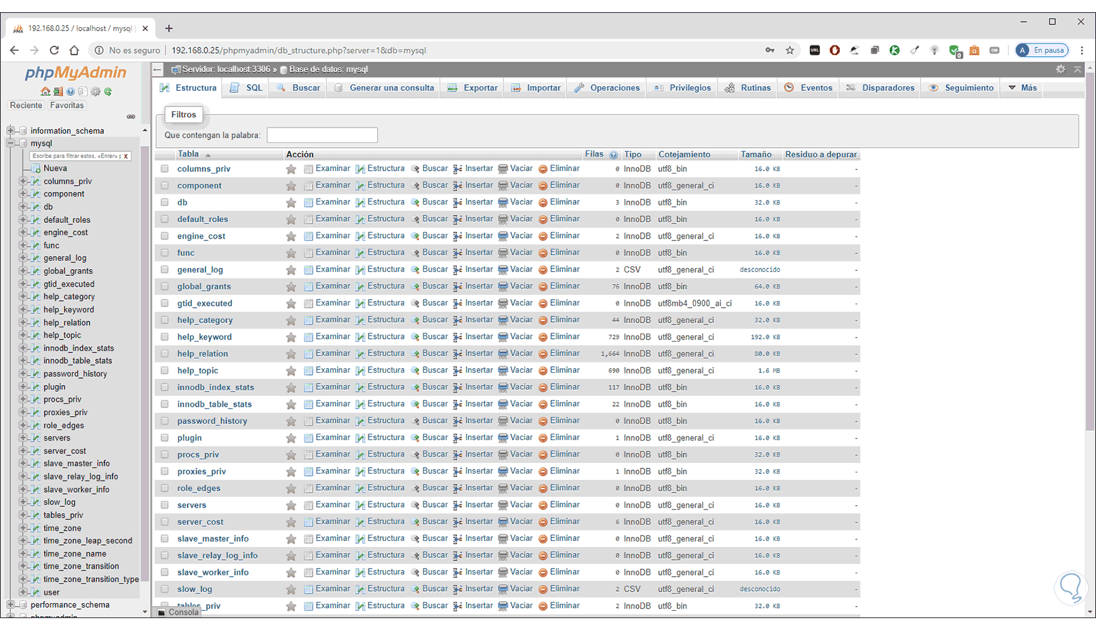Click the Favoritas button
Screen dimensions: 1096x631
click(67, 106)
